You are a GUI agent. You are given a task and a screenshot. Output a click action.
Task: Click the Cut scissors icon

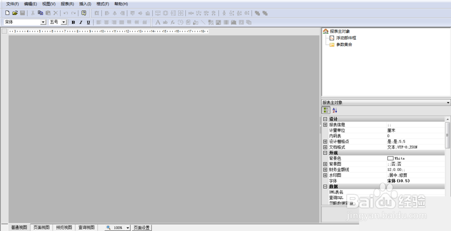33,13
